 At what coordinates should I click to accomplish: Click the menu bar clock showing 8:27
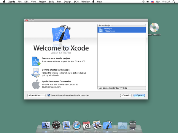163,2
